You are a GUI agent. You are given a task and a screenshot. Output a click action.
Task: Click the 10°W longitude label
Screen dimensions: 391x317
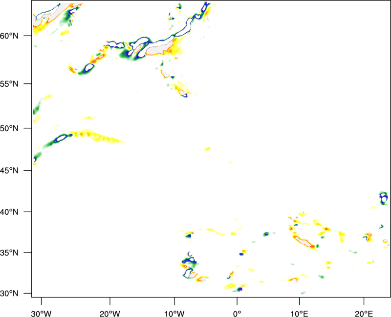174,314
